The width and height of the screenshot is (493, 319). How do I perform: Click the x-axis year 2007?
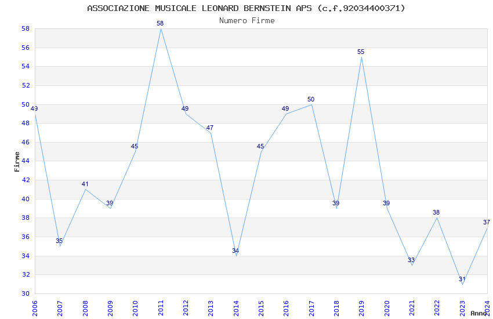pos(60,308)
